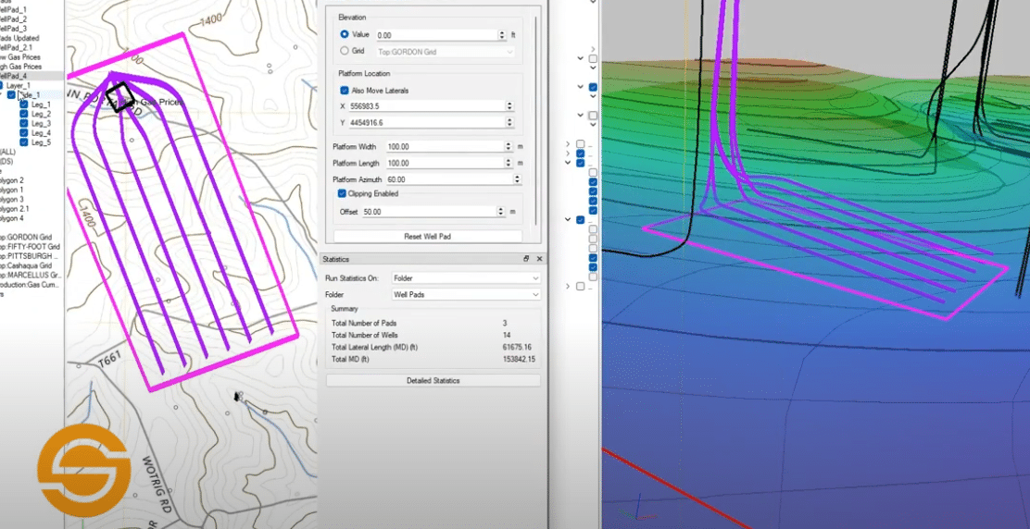The image size is (1030, 529).
Task: Select Polygon 2 in the tree
Action: pyautogui.click(x=12, y=180)
